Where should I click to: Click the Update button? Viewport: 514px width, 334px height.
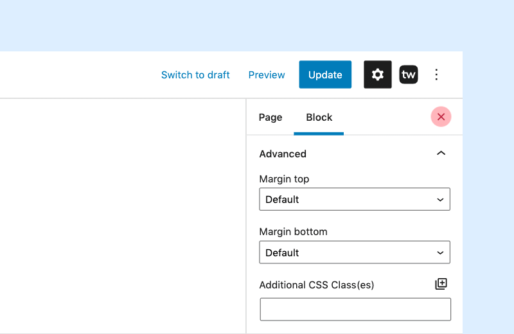(325, 75)
